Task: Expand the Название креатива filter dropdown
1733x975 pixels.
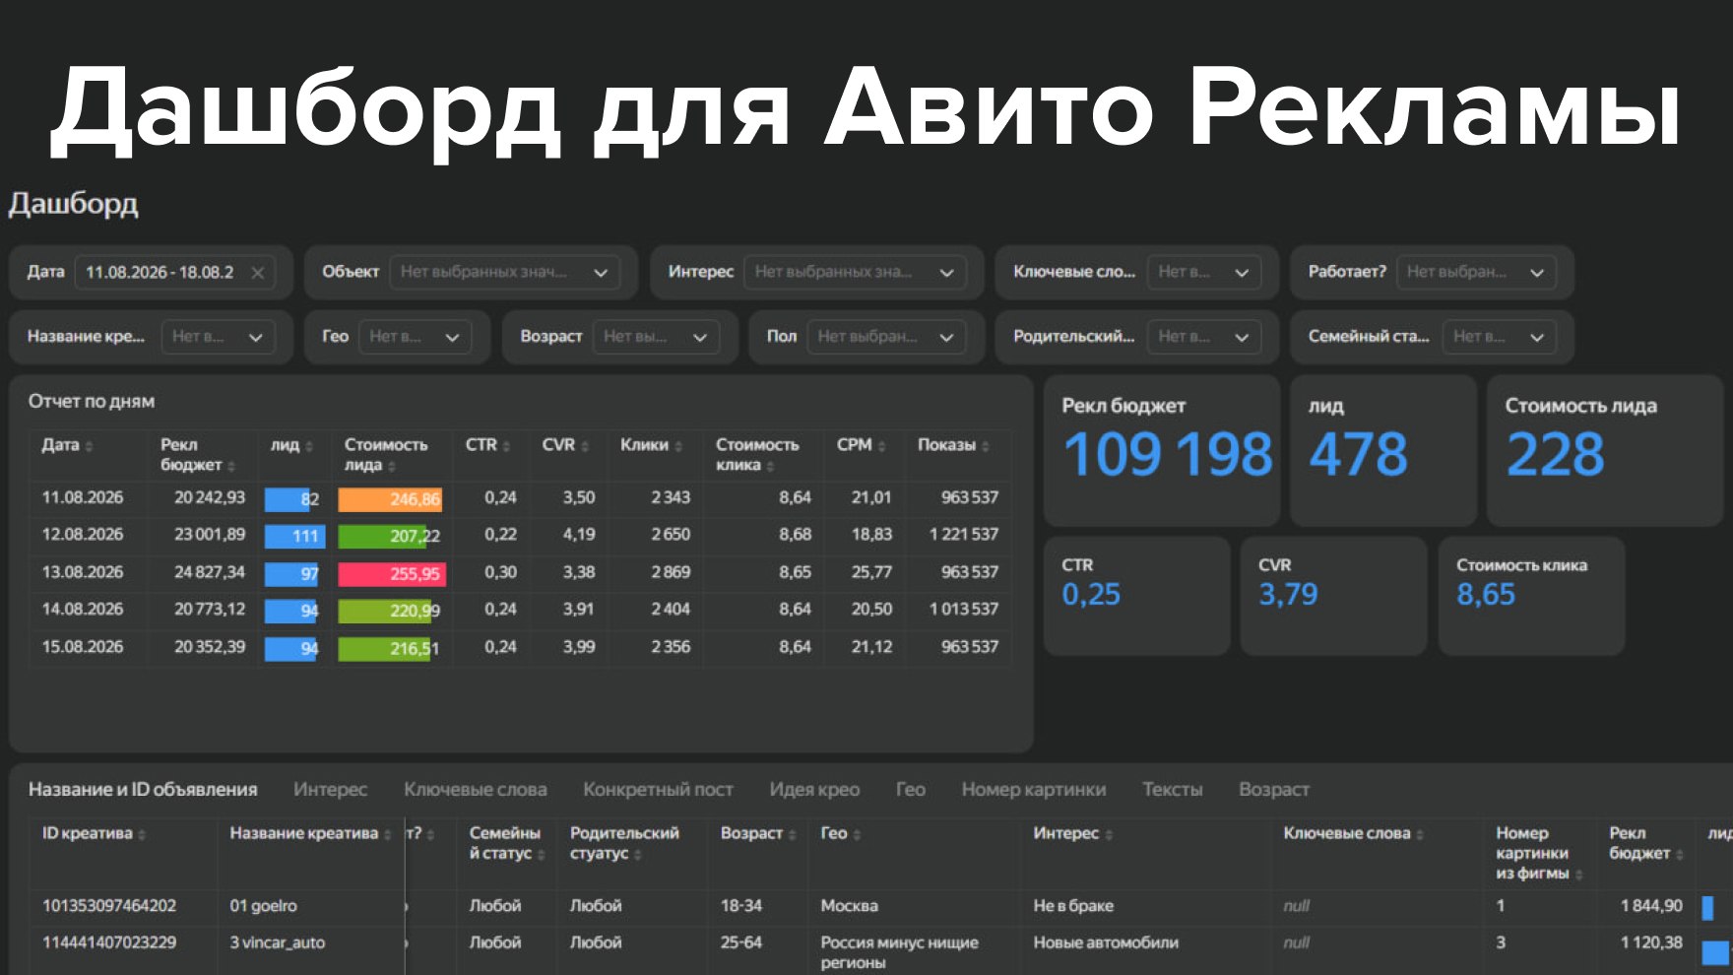Action: pos(218,337)
